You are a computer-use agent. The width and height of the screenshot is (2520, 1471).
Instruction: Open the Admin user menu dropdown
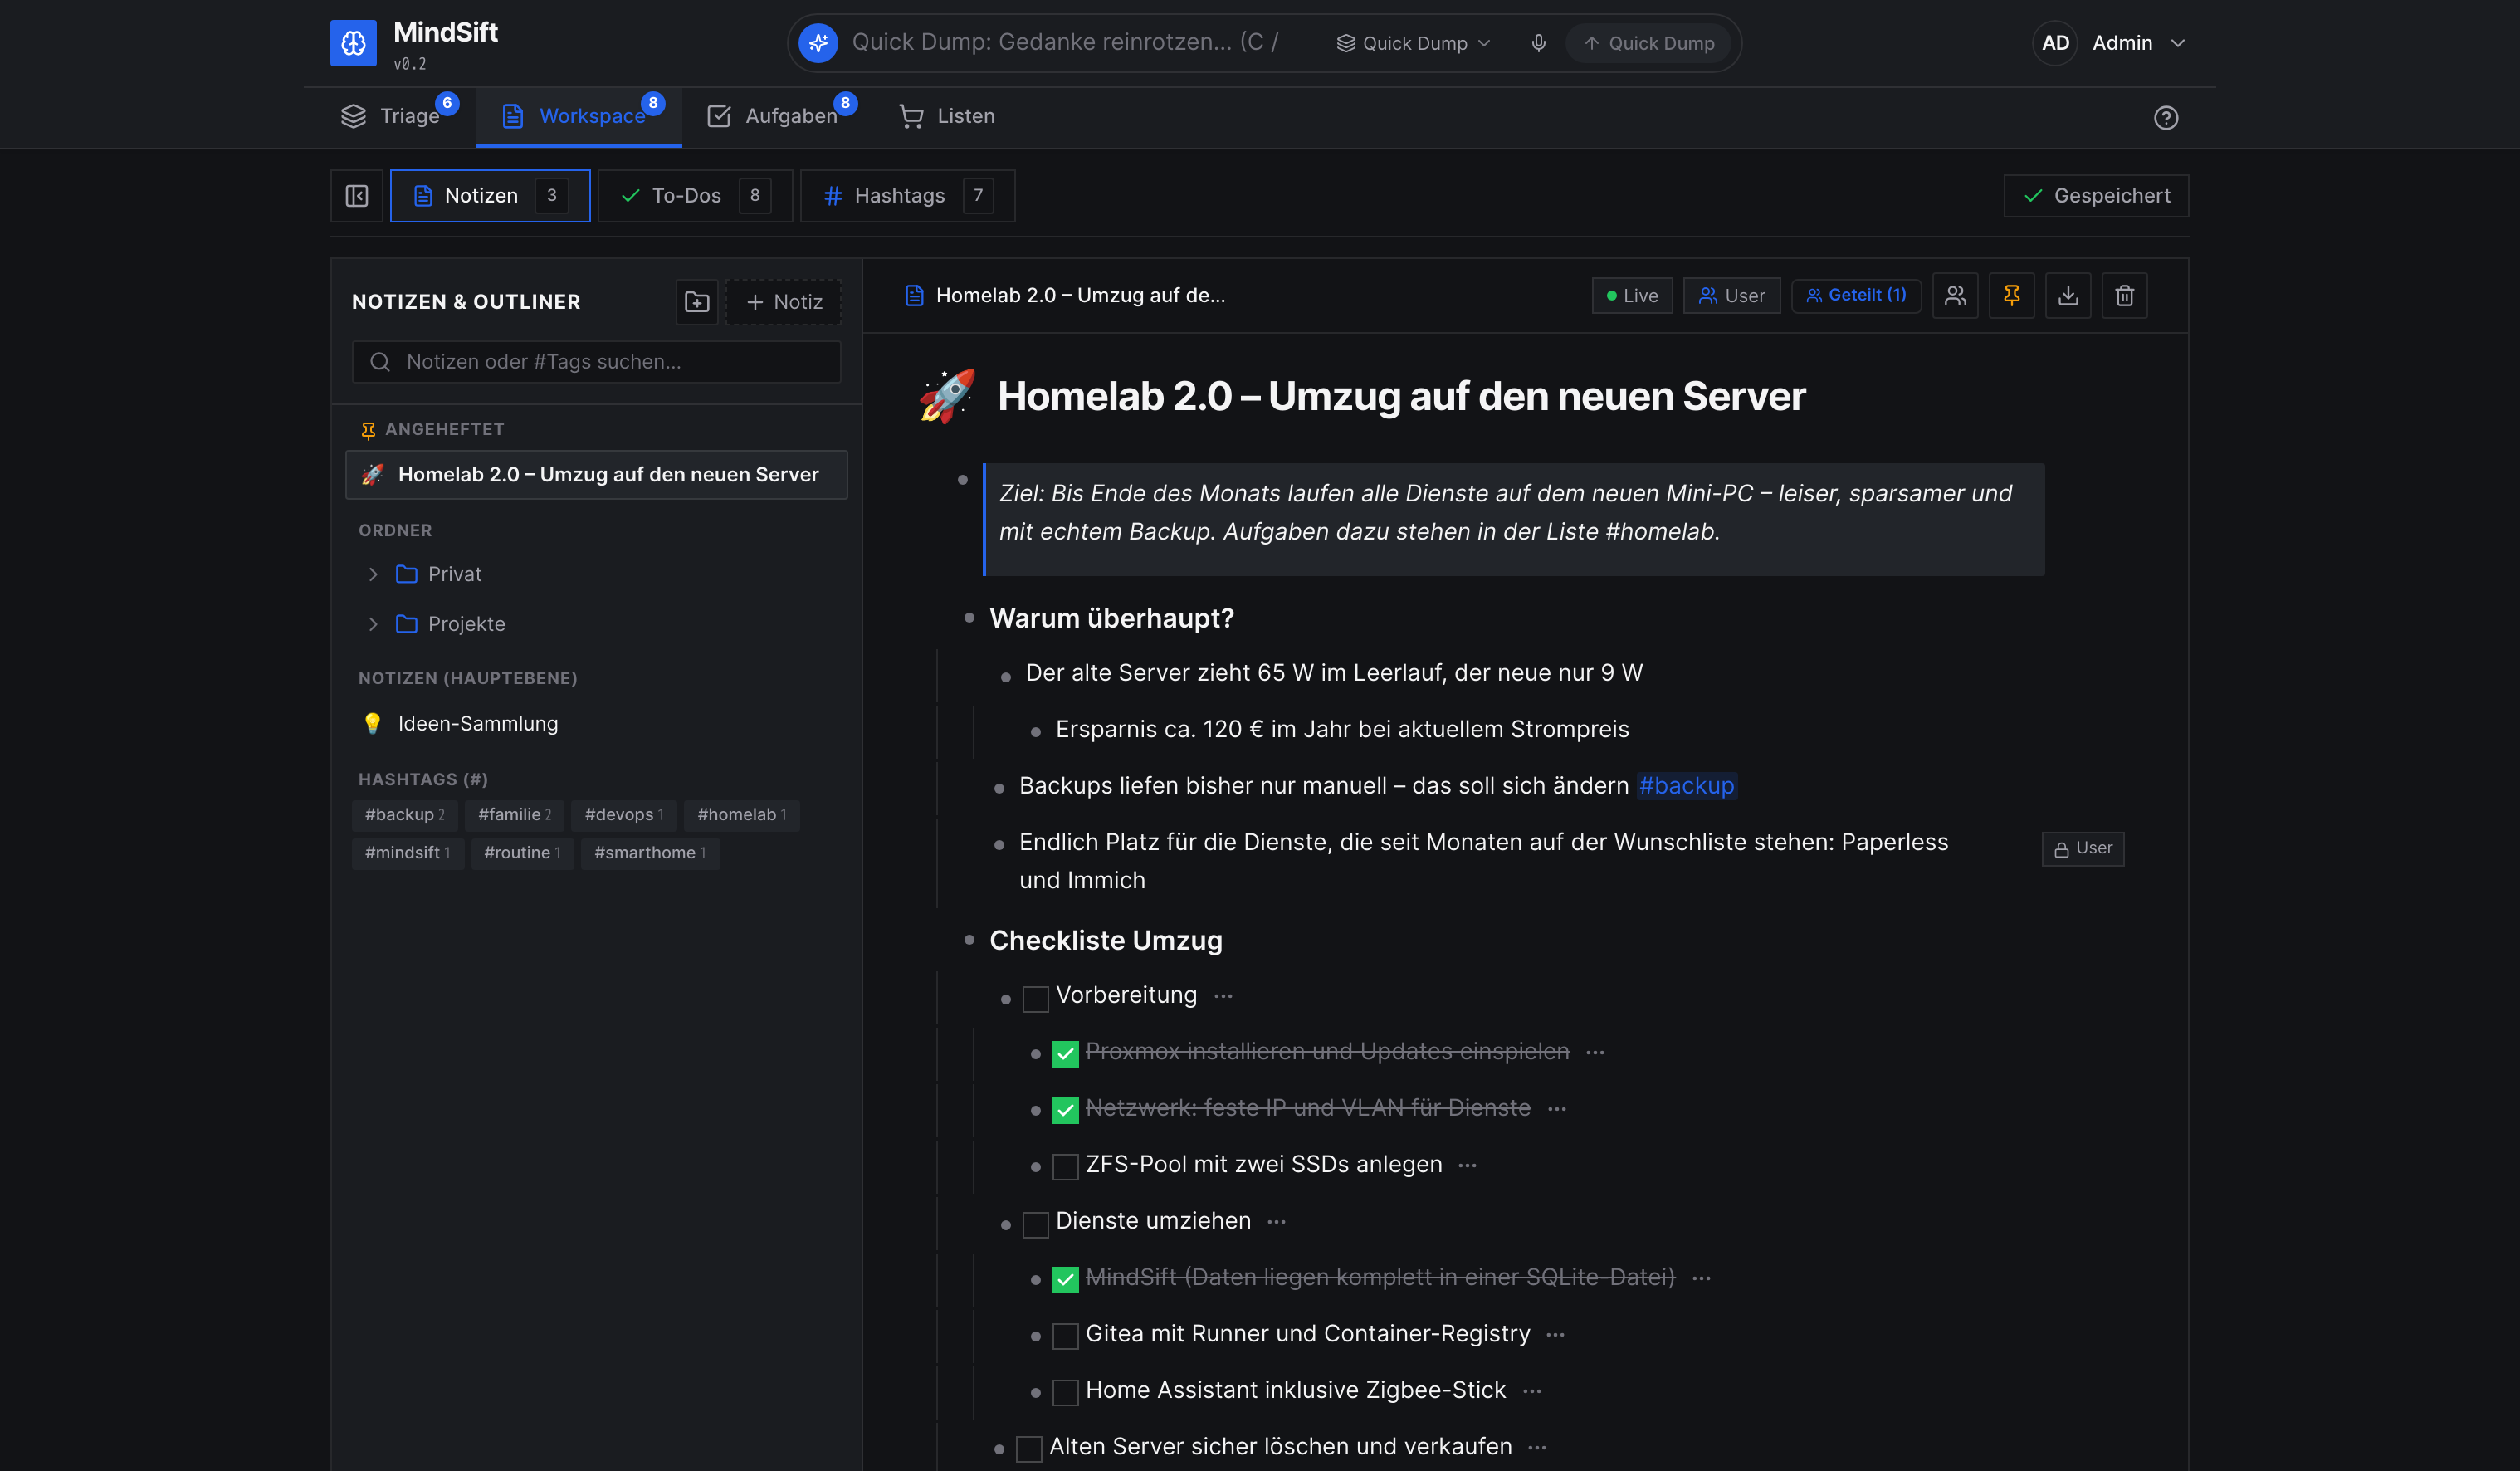point(2110,43)
